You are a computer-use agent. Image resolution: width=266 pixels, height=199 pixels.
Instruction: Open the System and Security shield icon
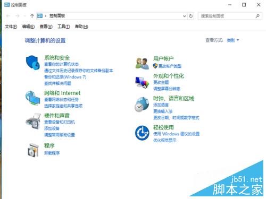click(x=33, y=63)
